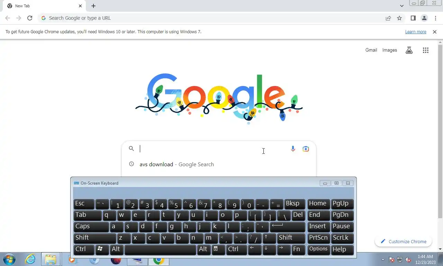Screen dimensions: 443x266
Task: Toggle the left Alt key
Action: (x=117, y=250)
